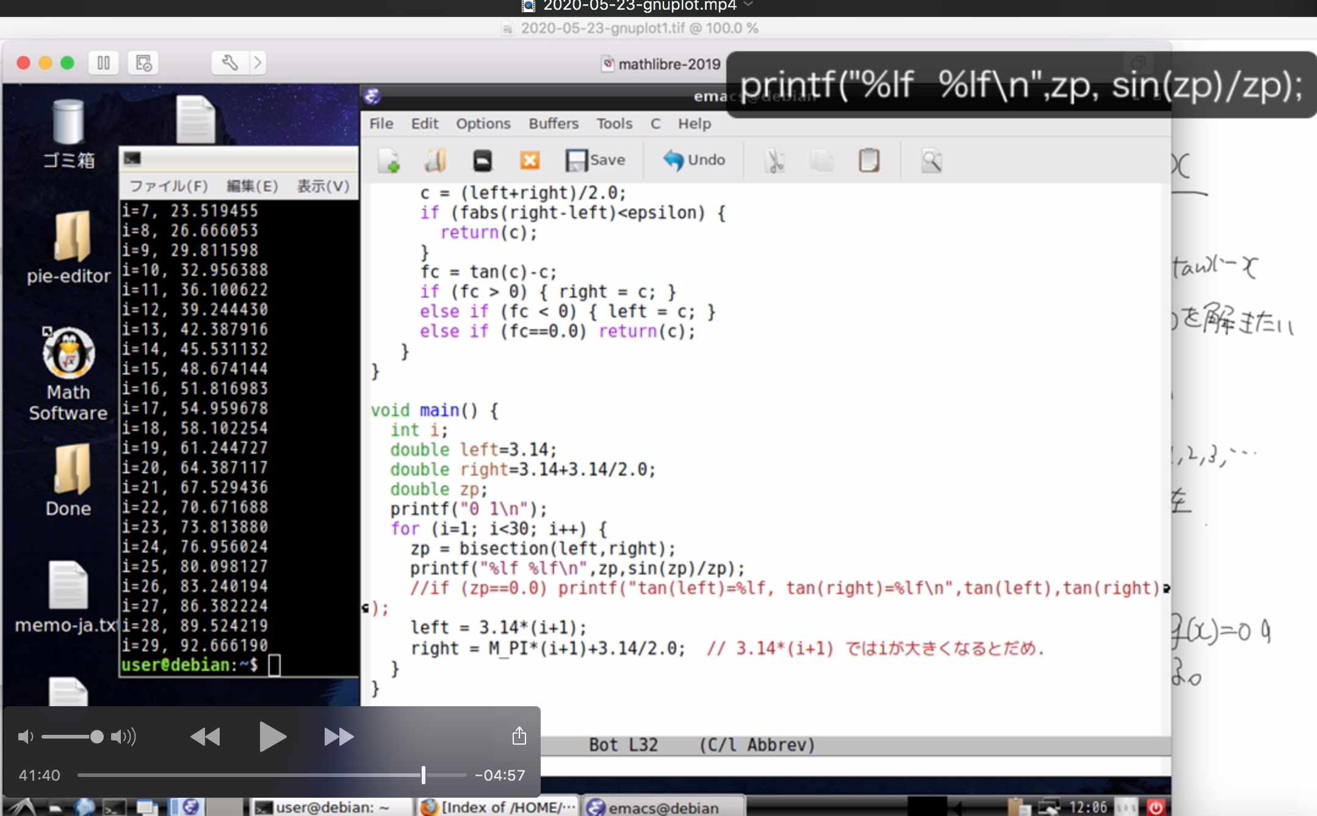Click the taskbar clock showing 12:06

(1088, 807)
